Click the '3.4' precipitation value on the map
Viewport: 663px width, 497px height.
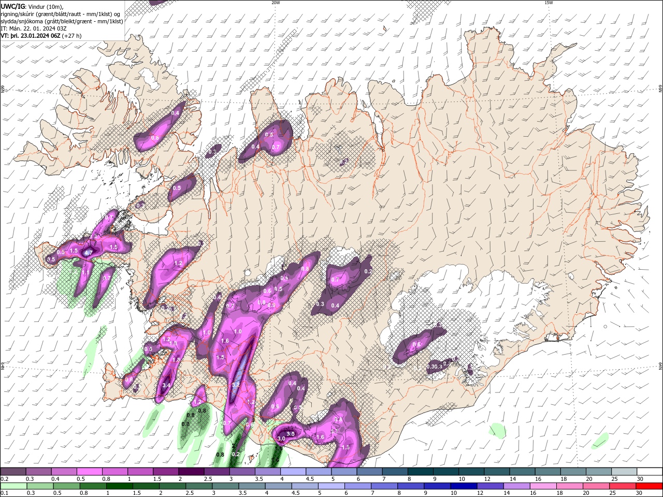[166, 386]
